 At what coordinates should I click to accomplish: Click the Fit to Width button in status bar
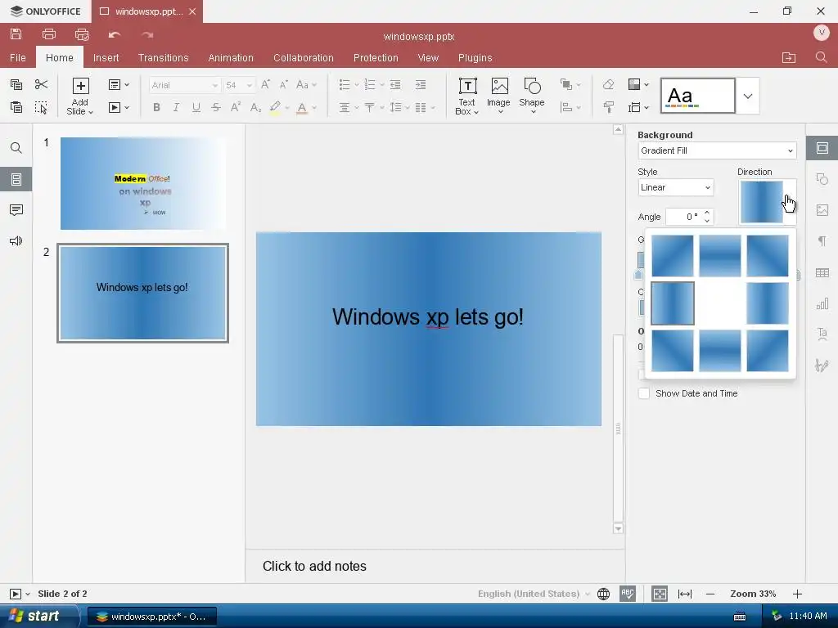pyautogui.click(x=685, y=594)
